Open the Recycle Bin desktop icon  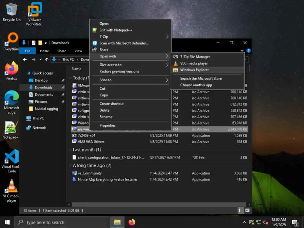point(12,12)
